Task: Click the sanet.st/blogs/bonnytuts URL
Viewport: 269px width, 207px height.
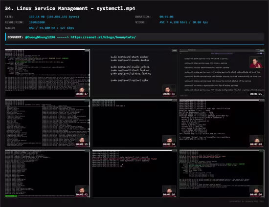Action: click(x=103, y=37)
